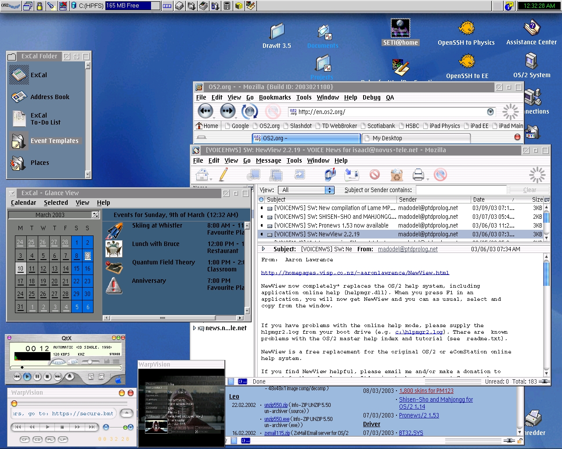
Task: Open ExCal To-Do List icon
Action: [19, 118]
